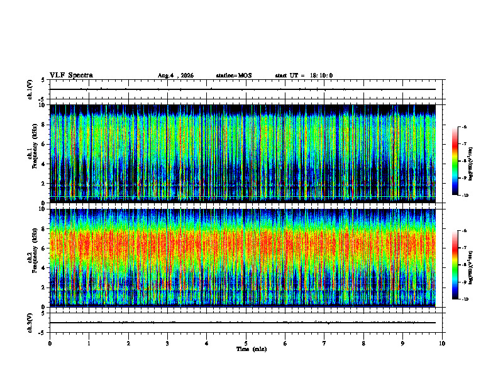
Task: Select the "Aug.4 , 2026" date text
Action: coord(175,75)
